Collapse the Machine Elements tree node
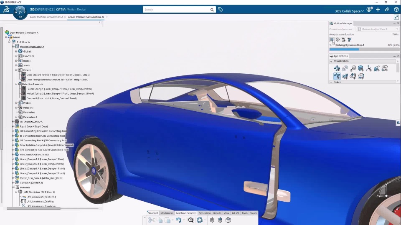The height and width of the screenshot is (225, 401). pyautogui.click(x=16, y=84)
